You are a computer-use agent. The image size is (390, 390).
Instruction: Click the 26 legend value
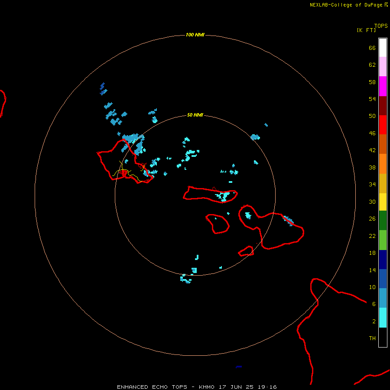tap(372, 219)
